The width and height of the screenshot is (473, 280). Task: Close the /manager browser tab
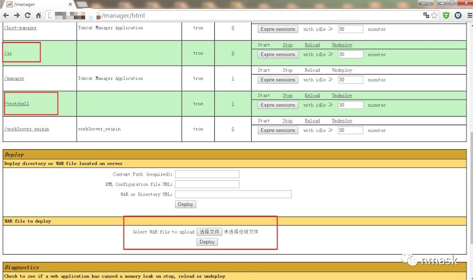tap(70, 4)
